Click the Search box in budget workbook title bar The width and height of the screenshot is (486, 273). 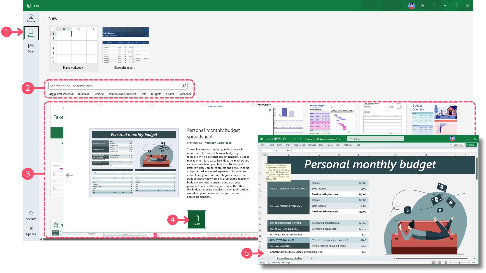click(375, 139)
